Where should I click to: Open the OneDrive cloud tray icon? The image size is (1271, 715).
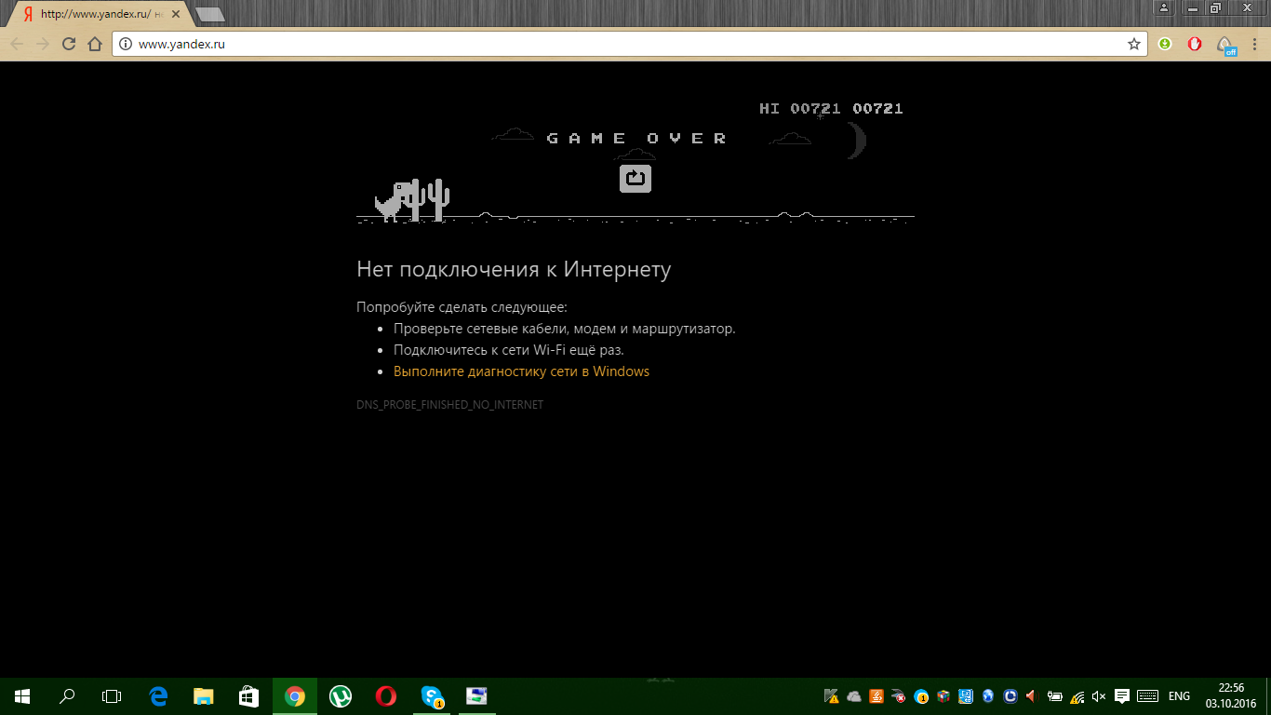[854, 695]
